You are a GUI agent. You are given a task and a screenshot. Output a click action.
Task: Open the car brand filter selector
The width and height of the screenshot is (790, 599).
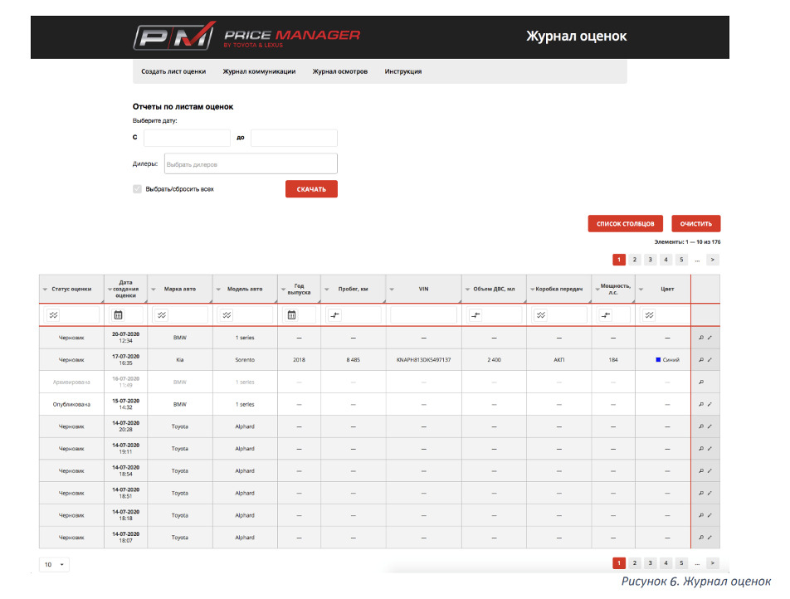[x=162, y=315]
